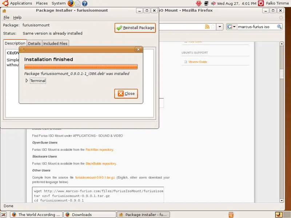Open the orange trash icon in bottom panel
The image size is (291, 218).
[231, 215]
